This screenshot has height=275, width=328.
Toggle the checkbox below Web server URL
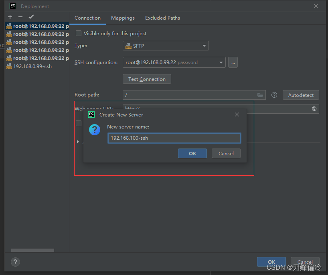coord(79,123)
